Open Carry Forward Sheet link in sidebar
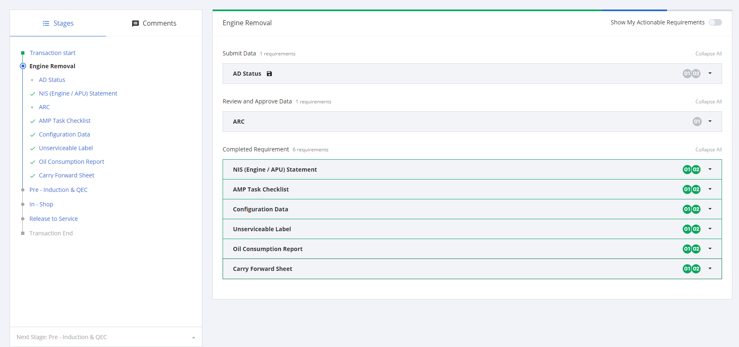This screenshot has width=739, height=347. pyautogui.click(x=67, y=175)
